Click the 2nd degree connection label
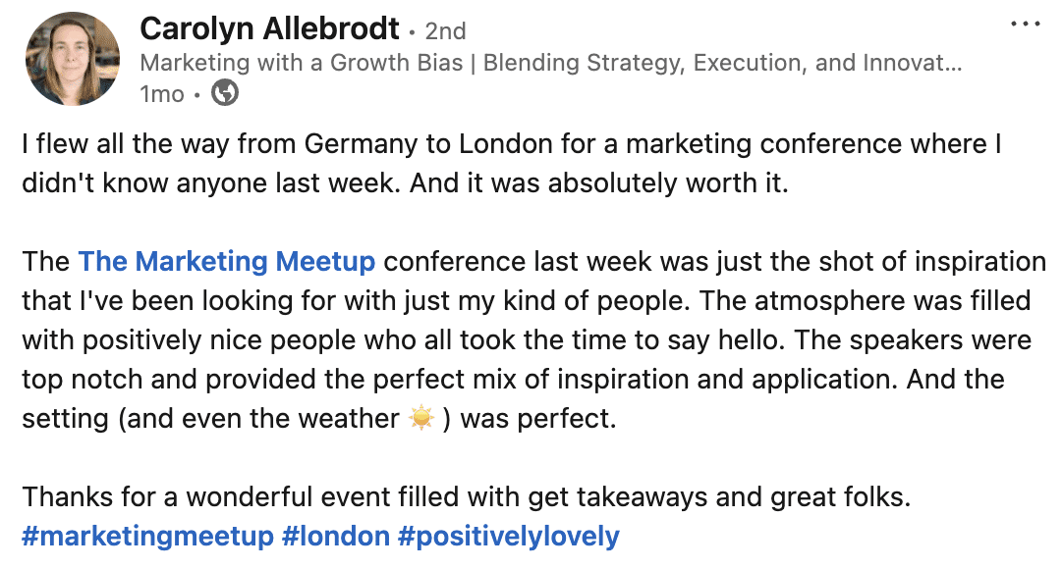Image resolution: width=1063 pixels, height=569 pixels. [x=445, y=31]
